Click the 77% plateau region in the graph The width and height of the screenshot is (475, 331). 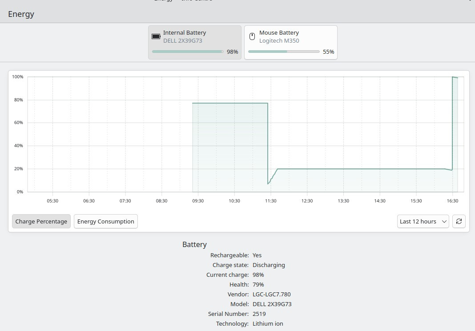[x=230, y=133]
